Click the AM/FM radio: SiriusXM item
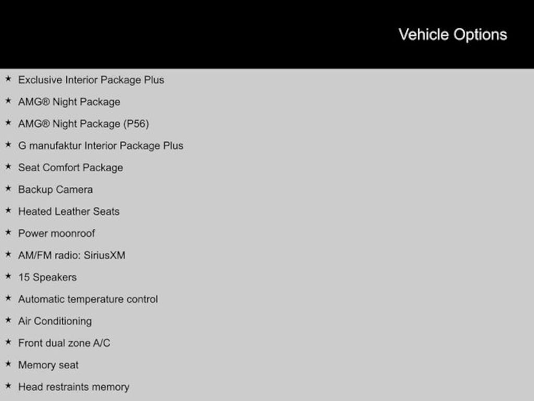Viewport: 534px width, 401px height. point(71,255)
